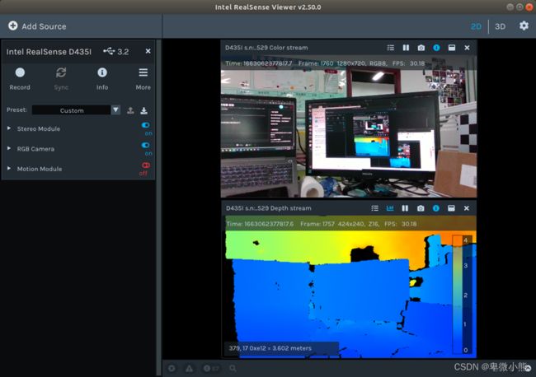Image resolution: width=536 pixels, height=377 pixels.
Task: Click the warning triangle icon in bottom bar
Action: (x=189, y=369)
